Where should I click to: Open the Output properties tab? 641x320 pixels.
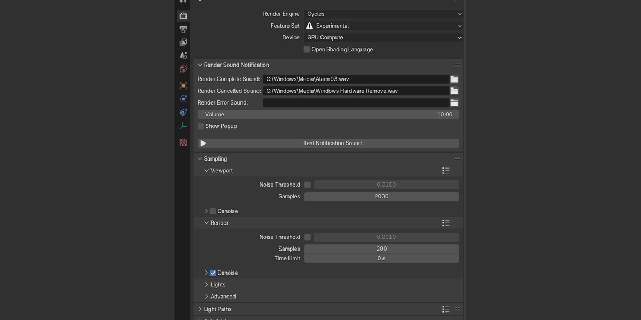point(183,29)
